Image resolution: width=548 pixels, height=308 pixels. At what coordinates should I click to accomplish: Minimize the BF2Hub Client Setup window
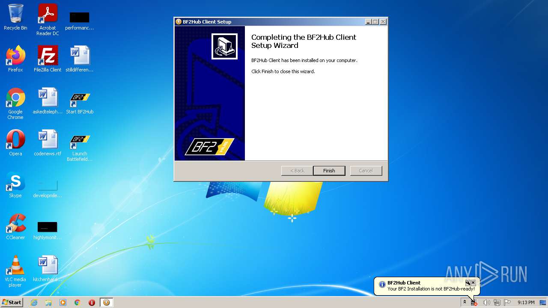tap(368, 22)
